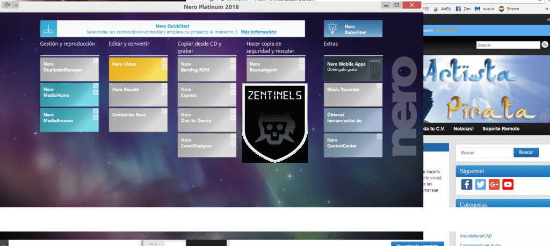
Task: Start the Nero Video application
Action: pyautogui.click(x=138, y=69)
